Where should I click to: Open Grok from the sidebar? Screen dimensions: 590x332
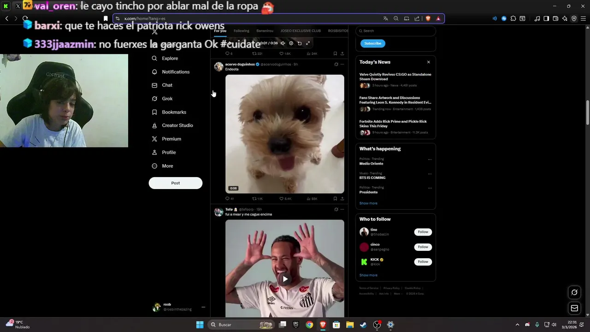click(x=162, y=99)
